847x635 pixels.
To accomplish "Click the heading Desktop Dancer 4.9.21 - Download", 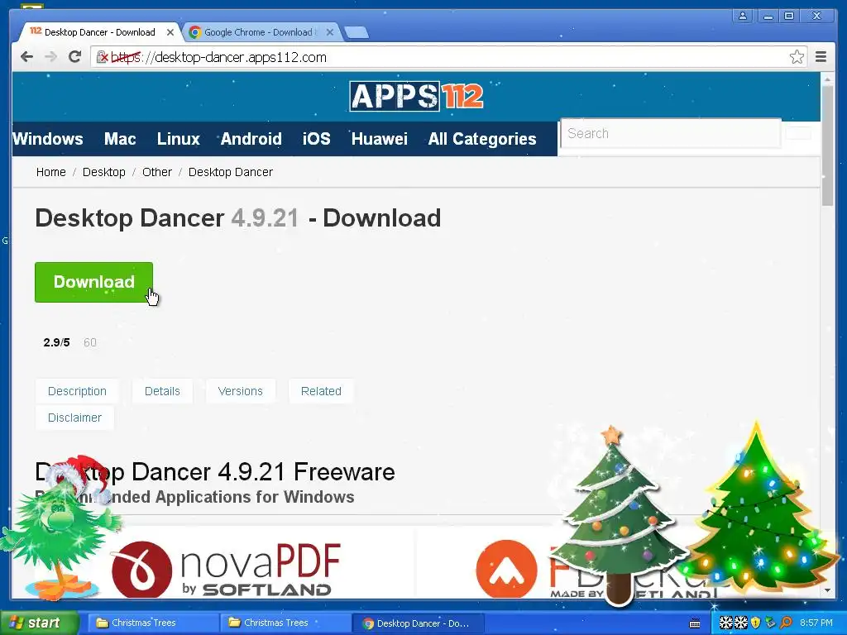I will (238, 218).
